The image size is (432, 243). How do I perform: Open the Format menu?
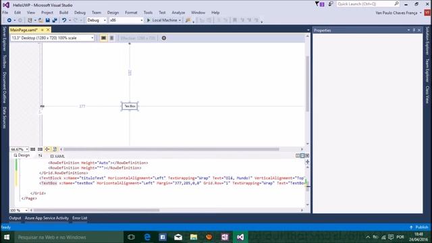[x=131, y=13]
